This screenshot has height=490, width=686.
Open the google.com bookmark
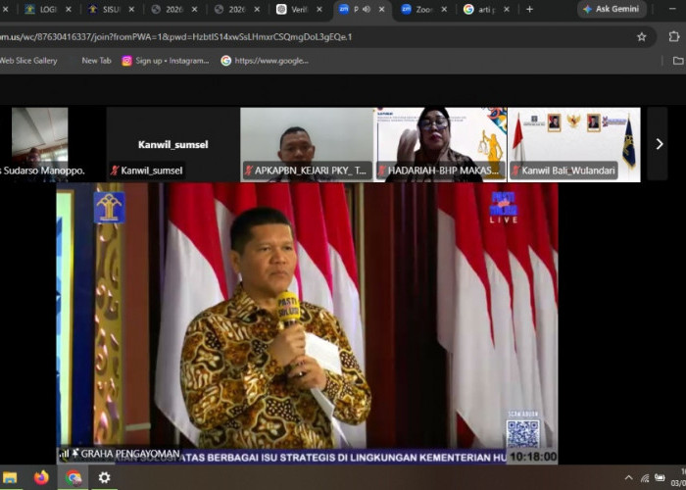265,61
